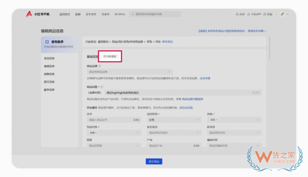Jump to 销售信息 section in sidebar
Screen dimensions: 308x177
pyautogui.click(x=49, y=74)
